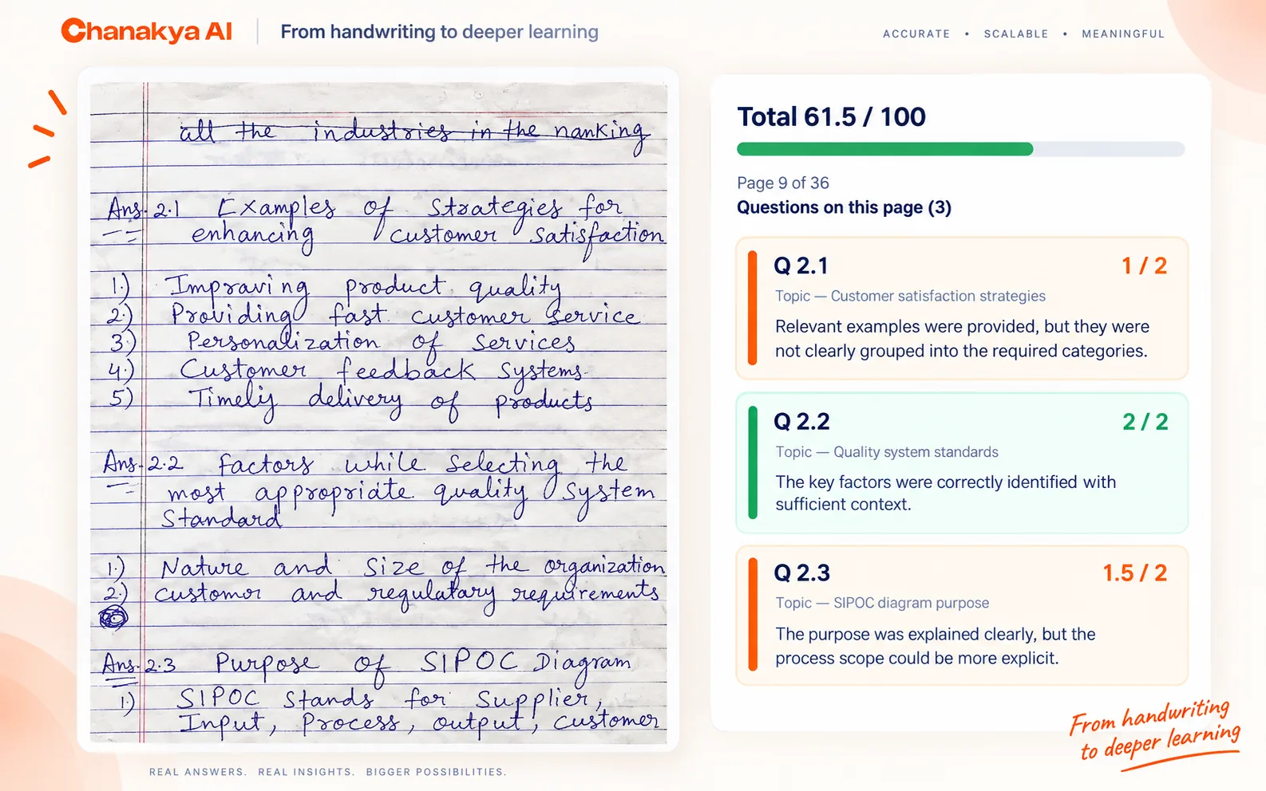
Task: Click the 1.5 / 2 score on Q 2.3
Action: pyautogui.click(x=1134, y=573)
